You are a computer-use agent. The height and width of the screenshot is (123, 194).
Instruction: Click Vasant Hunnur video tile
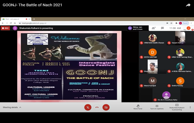click(180, 38)
